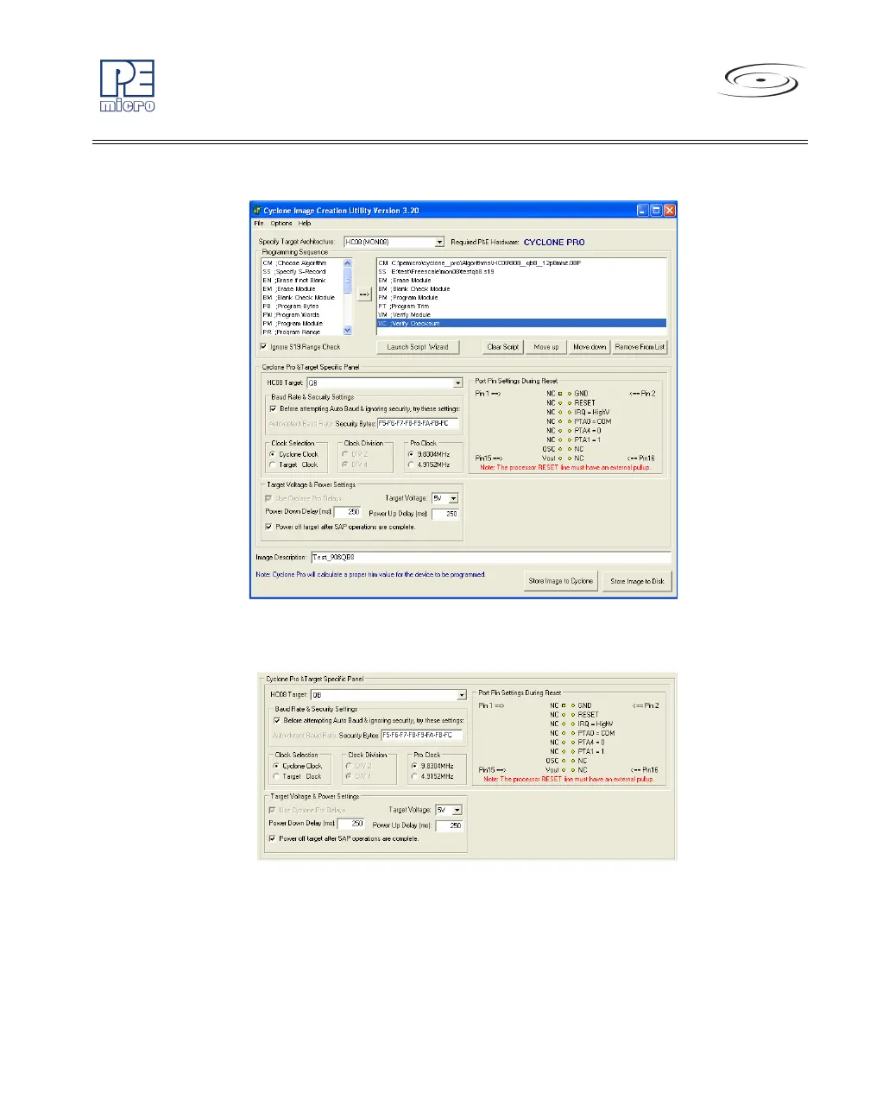Viewport: 870px width, 1119px height.
Task: Open the Options menu
Action: point(281,223)
